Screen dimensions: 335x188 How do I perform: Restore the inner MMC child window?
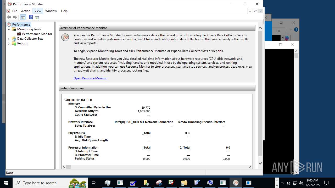click(255, 11)
